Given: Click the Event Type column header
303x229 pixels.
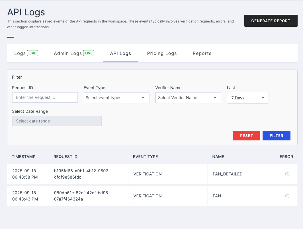Looking at the screenshot, I should tap(145, 157).
